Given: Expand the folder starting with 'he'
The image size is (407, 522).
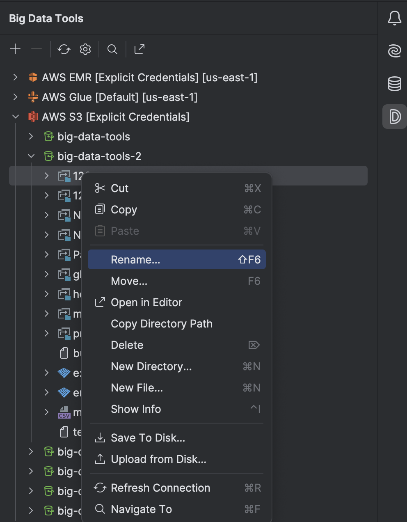Looking at the screenshot, I should tap(47, 294).
